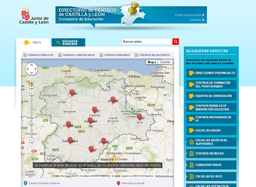
Task: Click the Salamanca province map marker
Action: 70,140
